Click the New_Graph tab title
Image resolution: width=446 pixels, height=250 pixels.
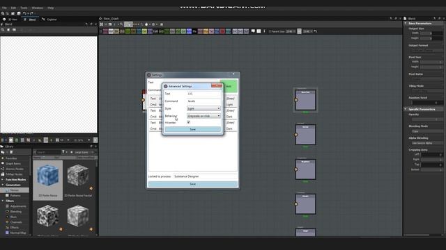(111, 19)
